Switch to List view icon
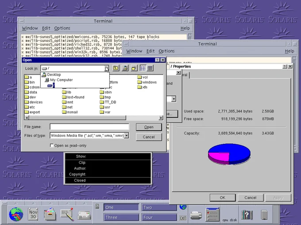The height and width of the screenshot is (225, 301). pyautogui.click(x=143, y=68)
